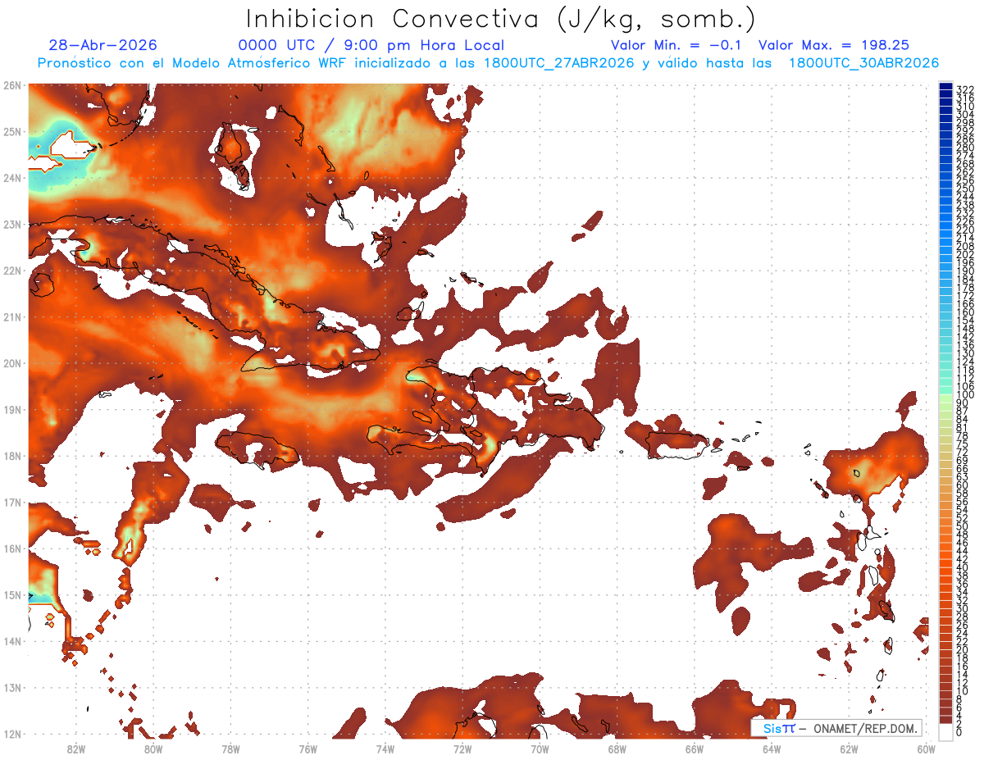Click the Inhibicion Convectiva chart title

pyautogui.click(x=501, y=18)
